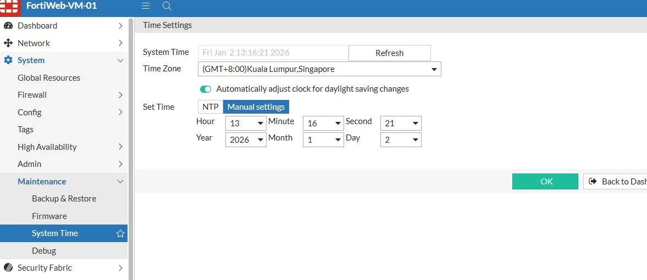
Task: Click the Admin menu label
Action: [29, 164]
